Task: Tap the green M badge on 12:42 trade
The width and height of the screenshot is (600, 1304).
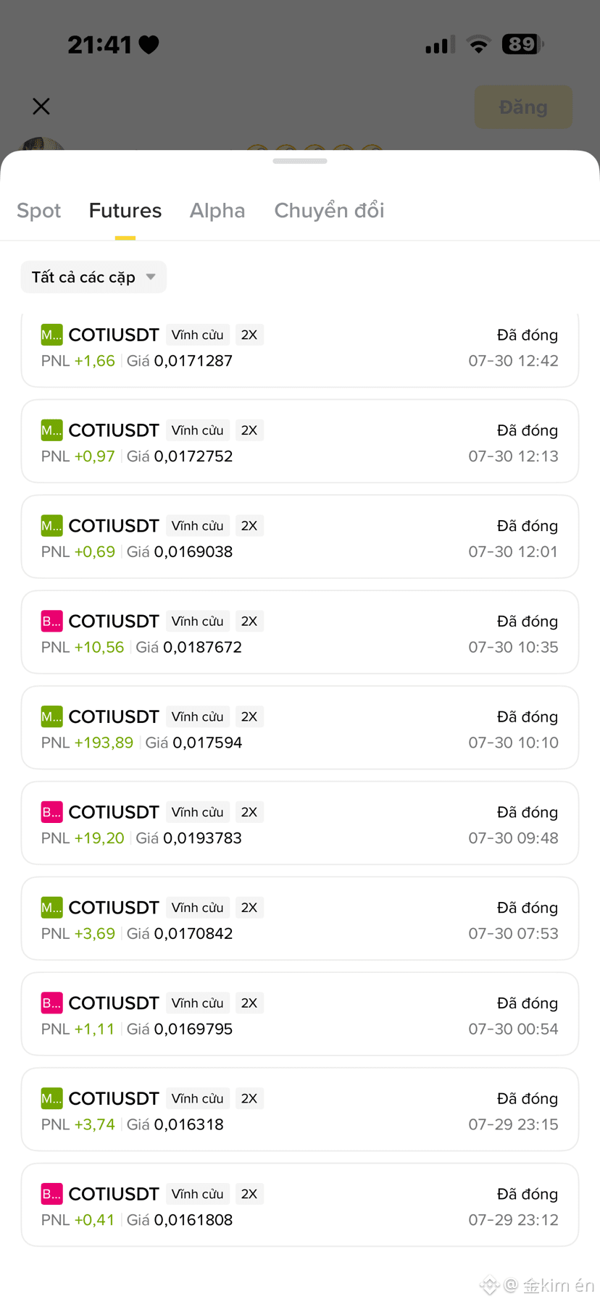Action: click(51, 335)
